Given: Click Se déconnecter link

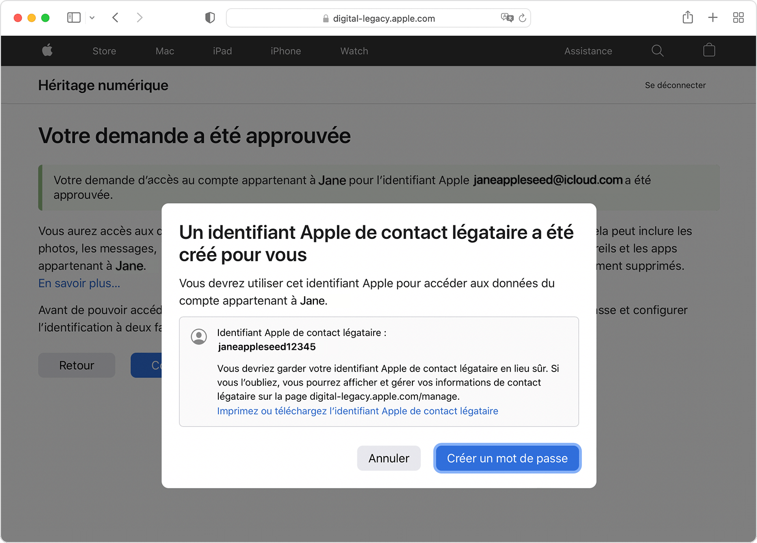Looking at the screenshot, I should pos(675,85).
